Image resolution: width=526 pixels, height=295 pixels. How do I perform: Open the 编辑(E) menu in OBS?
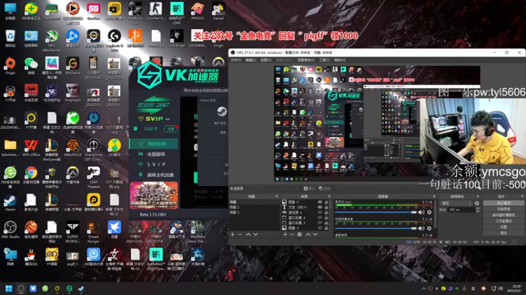[x=251, y=60]
